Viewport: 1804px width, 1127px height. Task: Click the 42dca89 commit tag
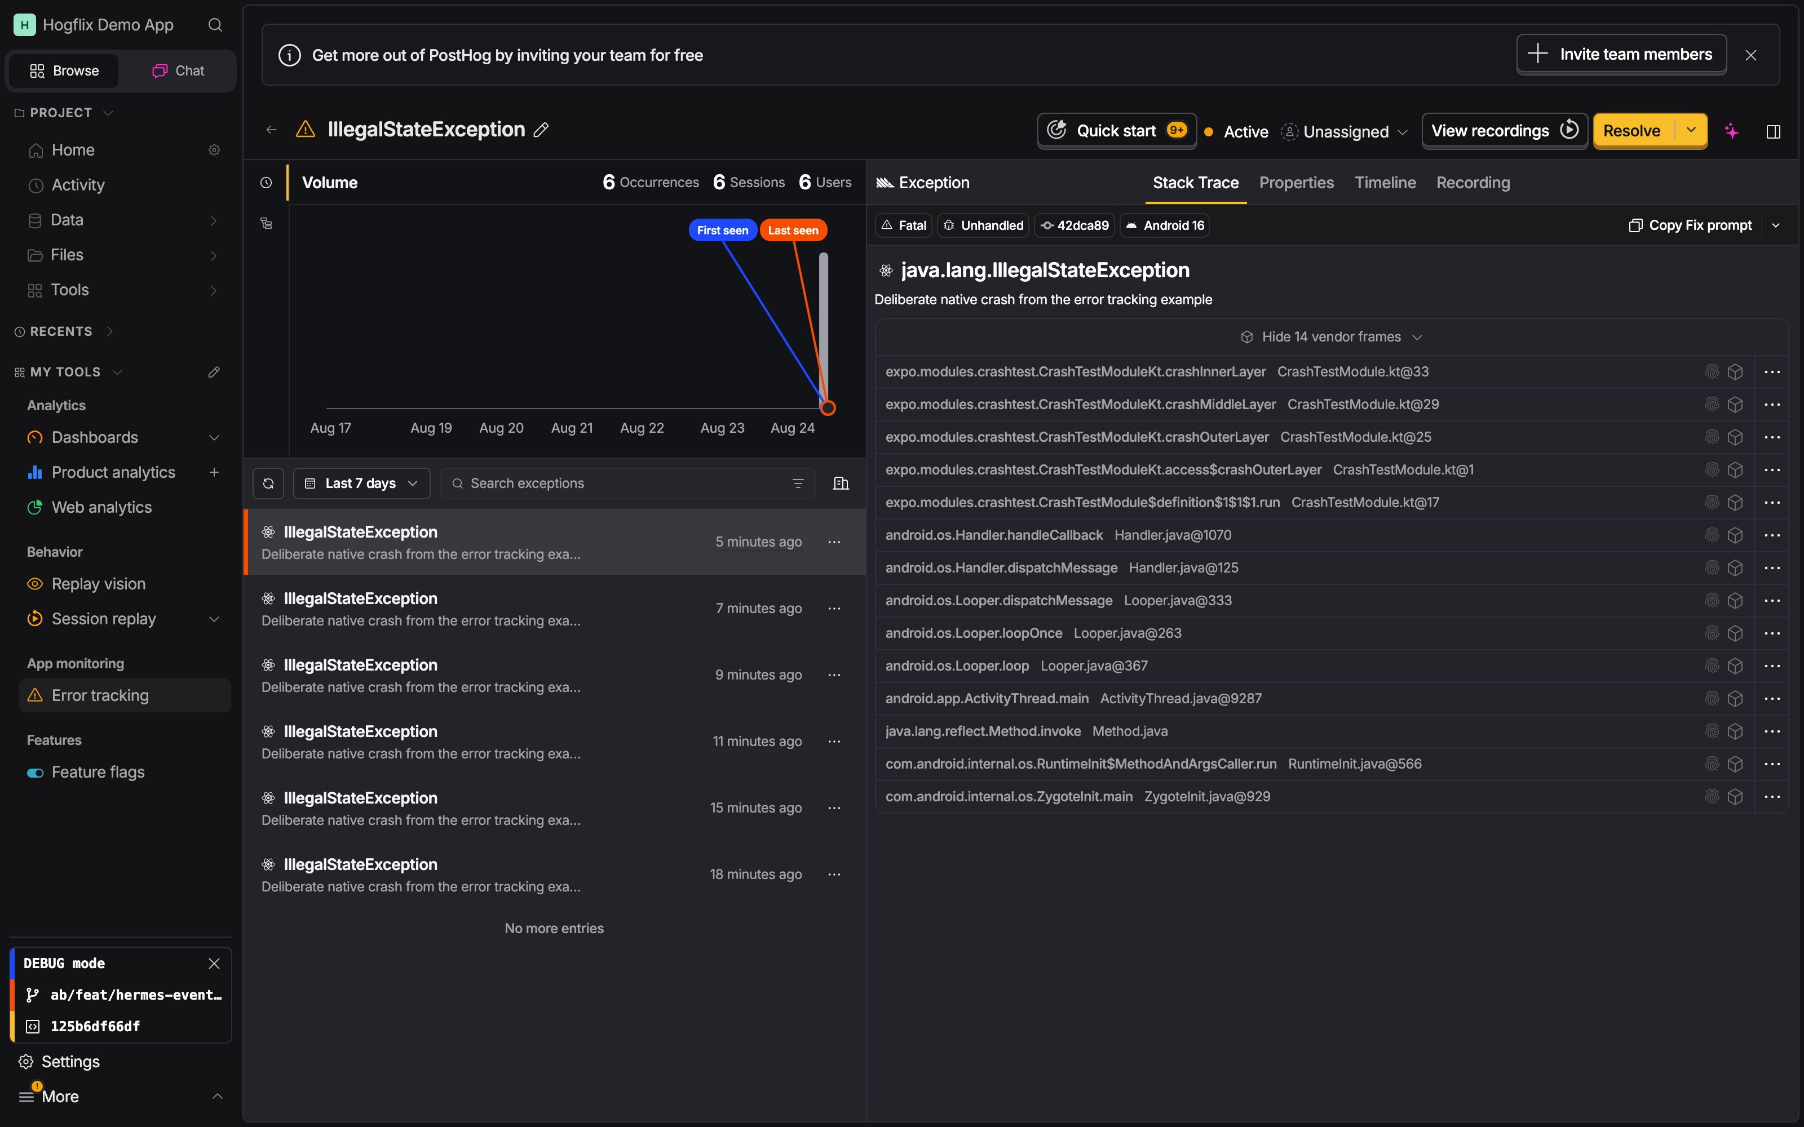(1074, 225)
